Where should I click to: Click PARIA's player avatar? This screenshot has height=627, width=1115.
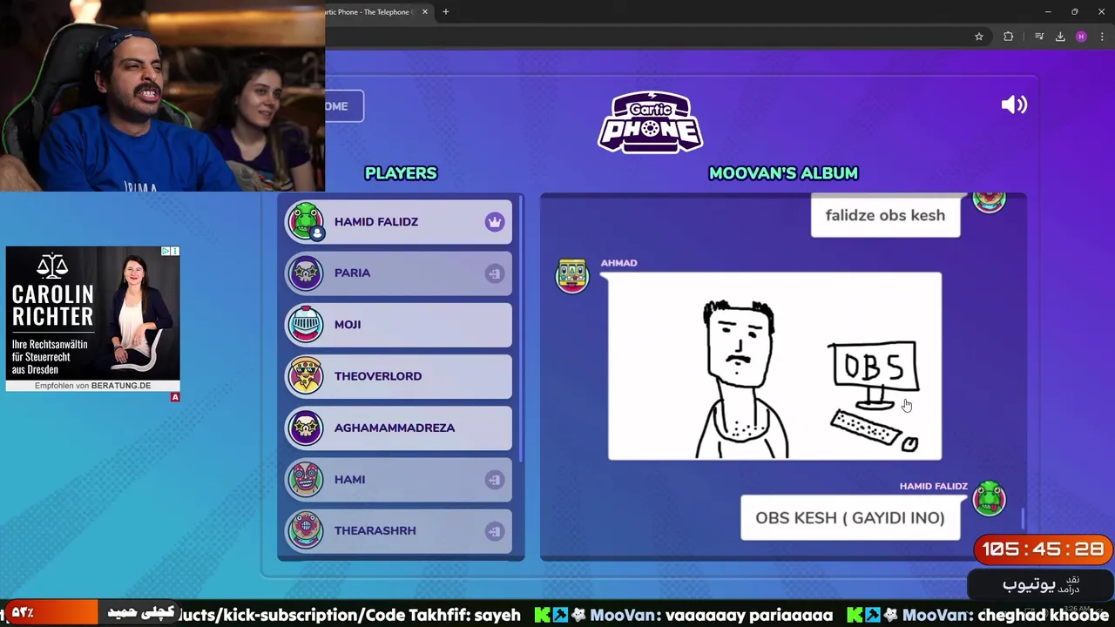[x=306, y=273]
